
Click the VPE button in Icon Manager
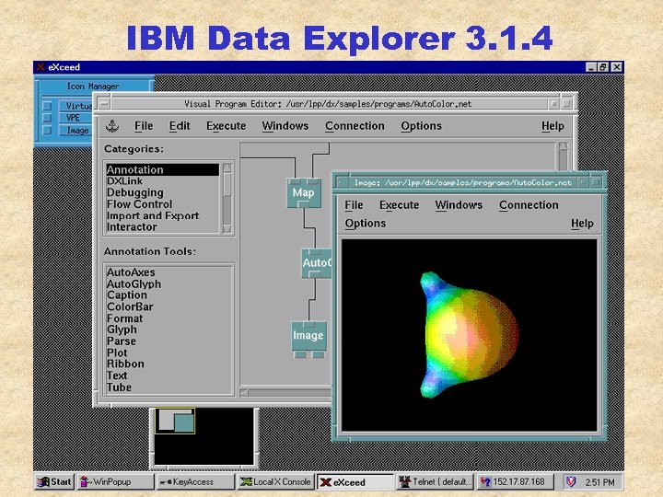(76, 118)
